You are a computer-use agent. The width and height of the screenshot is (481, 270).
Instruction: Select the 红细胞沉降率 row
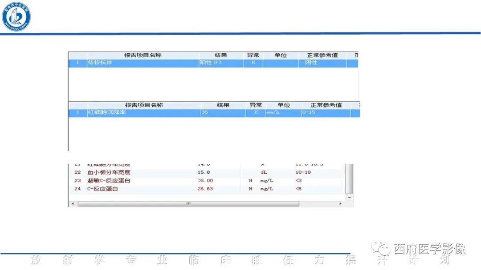pyautogui.click(x=214, y=113)
